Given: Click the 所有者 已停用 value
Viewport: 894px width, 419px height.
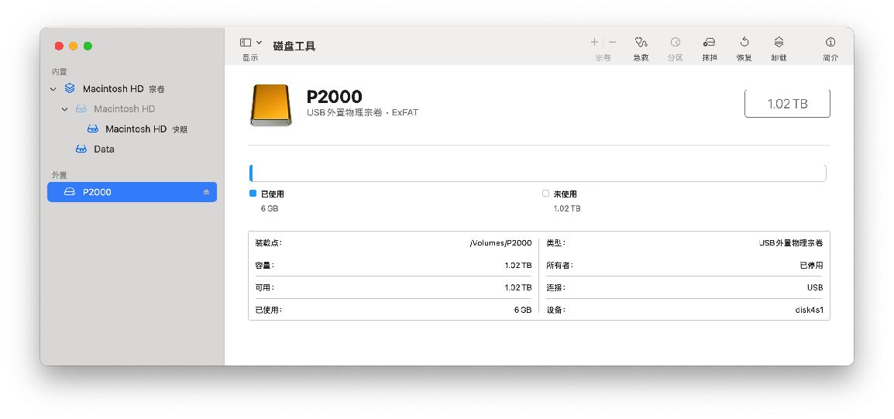Looking at the screenshot, I should point(811,266).
